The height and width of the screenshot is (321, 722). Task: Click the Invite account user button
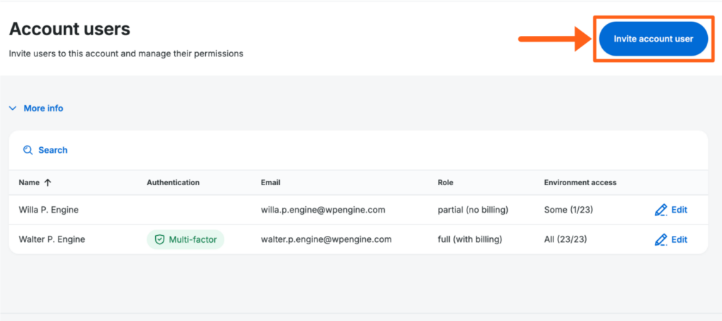(x=653, y=39)
